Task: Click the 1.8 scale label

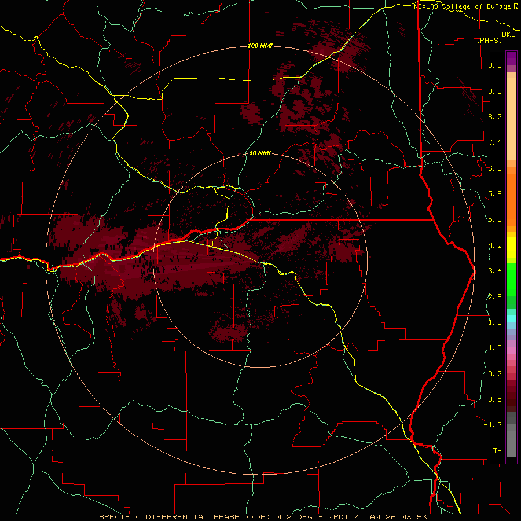Action: [495, 322]
